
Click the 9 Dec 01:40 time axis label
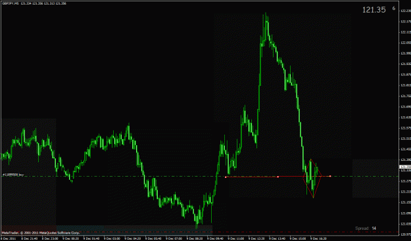point(91,238)
